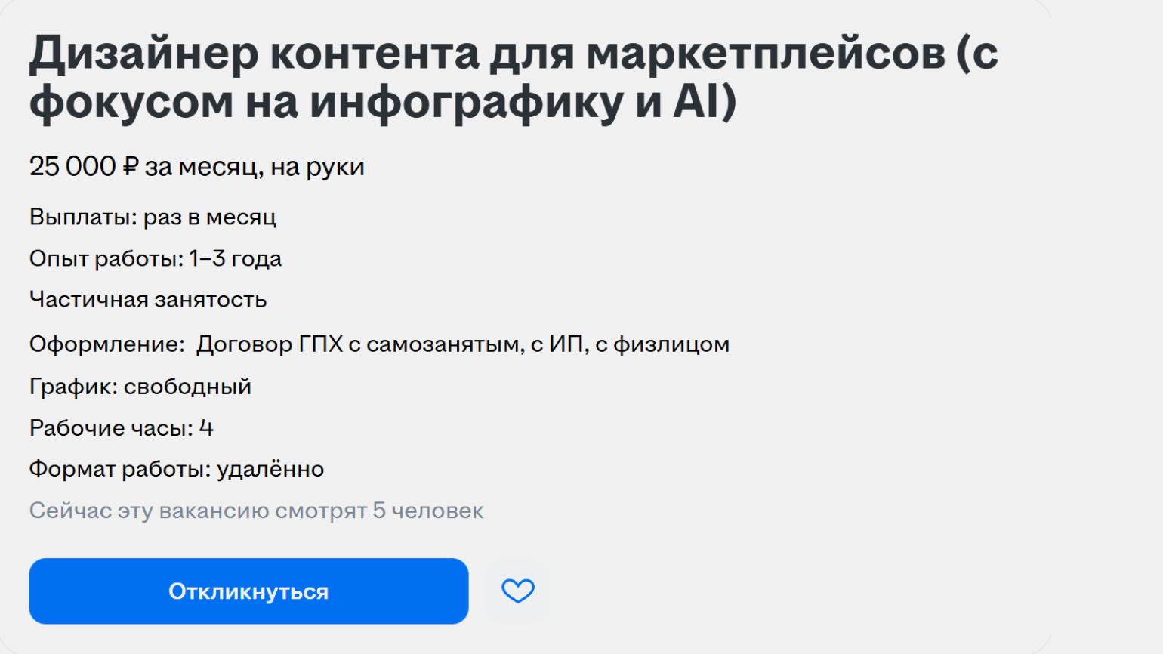Click the blue Откликнуться button
Screen dimensions: 1163x654
coord(248,591)
